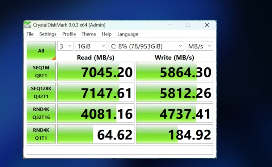
Task: Select the 184.92 write result
Action: click(x=175, y=134)
